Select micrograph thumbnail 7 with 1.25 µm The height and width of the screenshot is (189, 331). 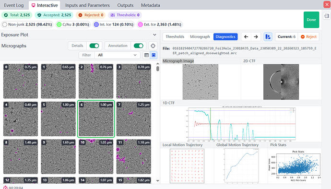134,119
